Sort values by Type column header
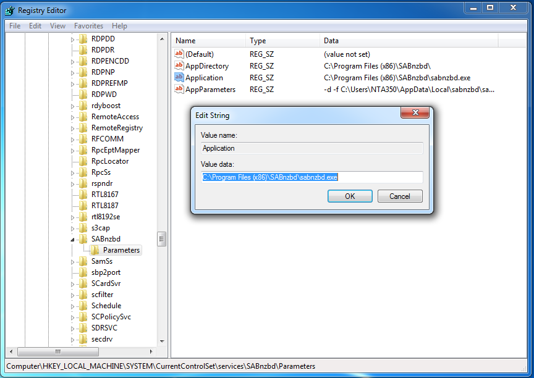 point(282,41)
